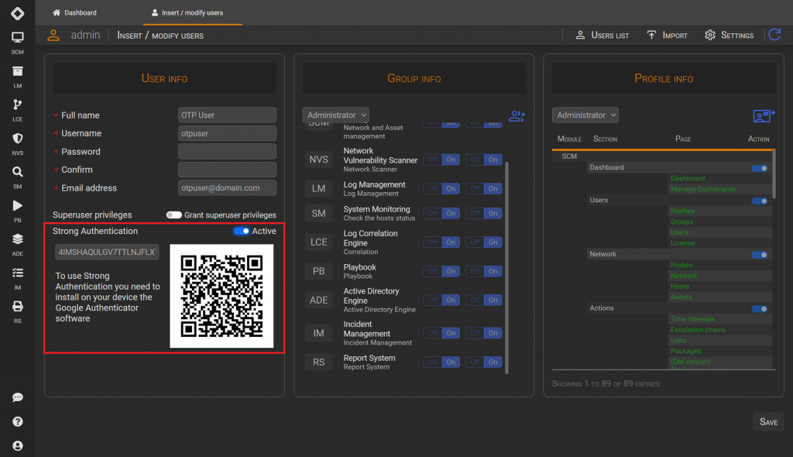Viewport: 793px width, 457px height.
Task: Set first Playbook toggle to Off
Action: pyautogui.click(x=432, y=271)
